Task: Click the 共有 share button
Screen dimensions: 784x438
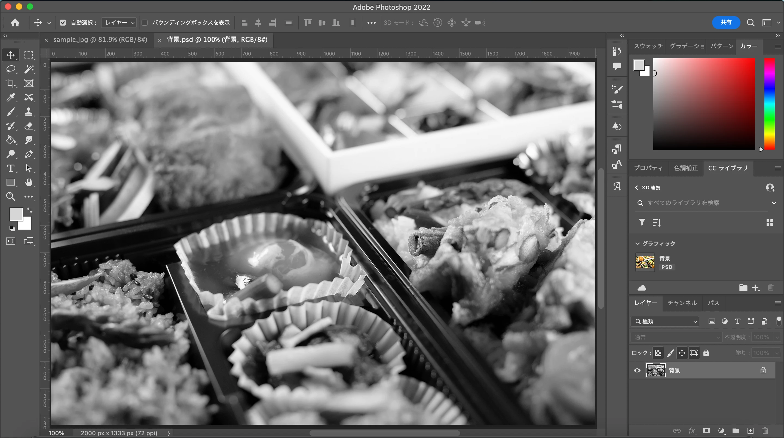Action: (x=726, y=22)
